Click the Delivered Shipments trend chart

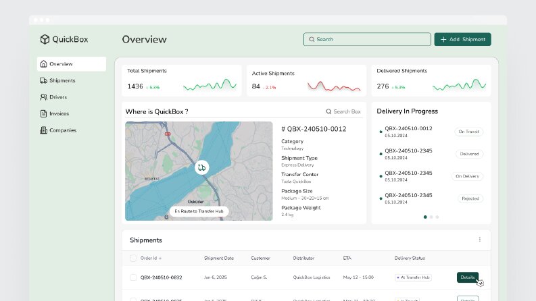click(459, 84)
